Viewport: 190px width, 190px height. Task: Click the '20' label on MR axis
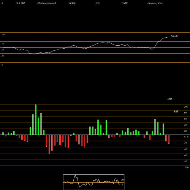pos(185,131)
